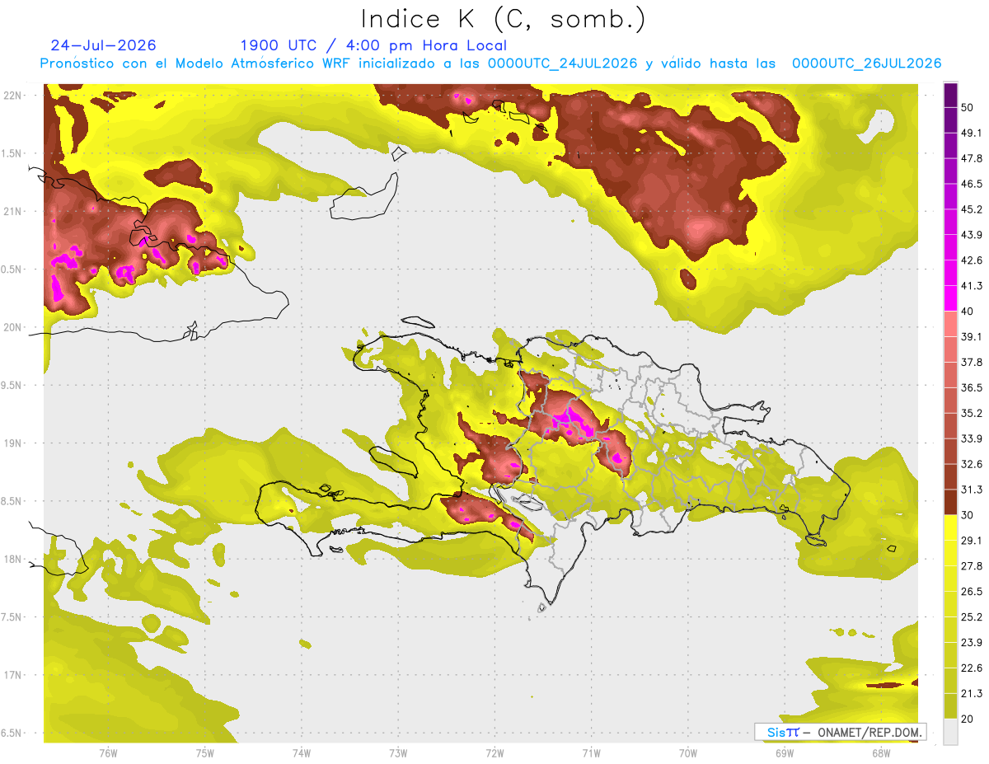The width and height of the screenshot is (989, 764).
Task: Click the "75W" longitude label
Action: point(205,753)
